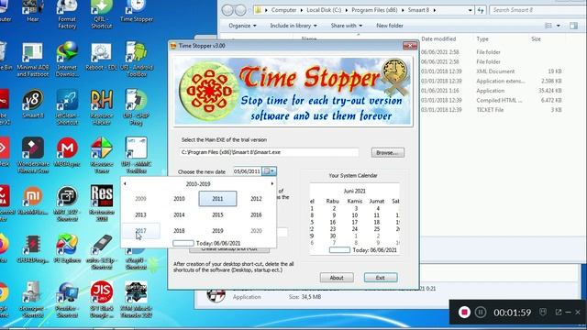Pause the screen recording

tap(481, 312)
